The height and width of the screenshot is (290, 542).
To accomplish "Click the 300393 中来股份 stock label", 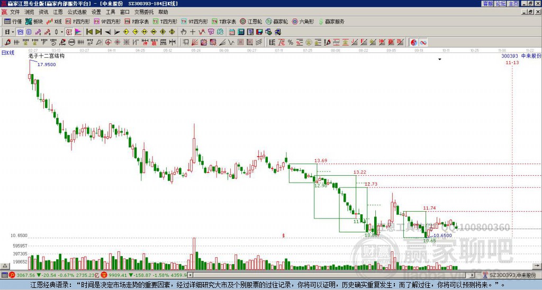I will (x=521, y=56).
